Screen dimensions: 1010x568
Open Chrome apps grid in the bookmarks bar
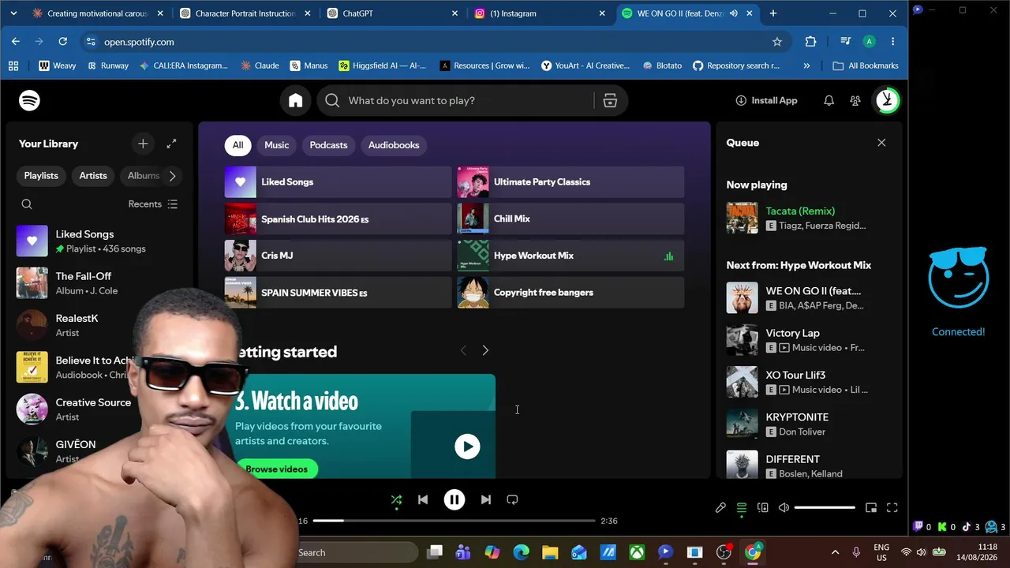13,65
